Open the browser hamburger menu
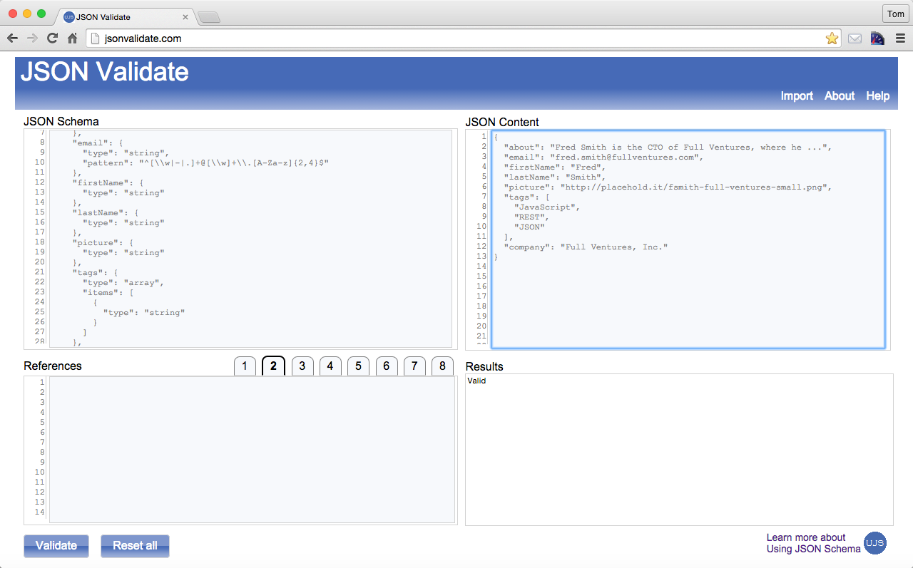913x568 pixels. [899, 38]
